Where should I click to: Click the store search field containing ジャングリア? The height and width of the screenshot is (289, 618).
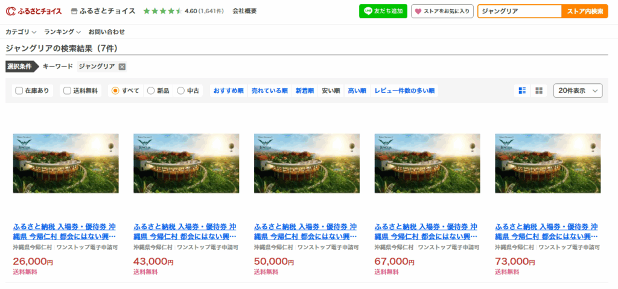[x=520, y=11]
